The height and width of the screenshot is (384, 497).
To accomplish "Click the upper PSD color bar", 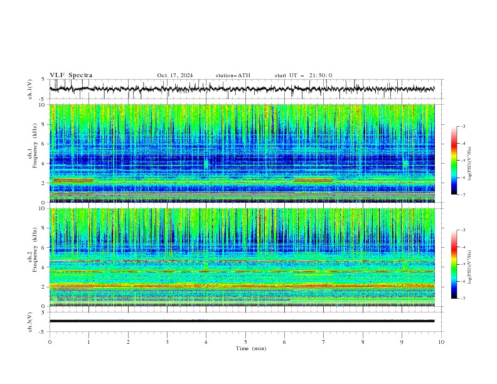I will click(454, 161).
